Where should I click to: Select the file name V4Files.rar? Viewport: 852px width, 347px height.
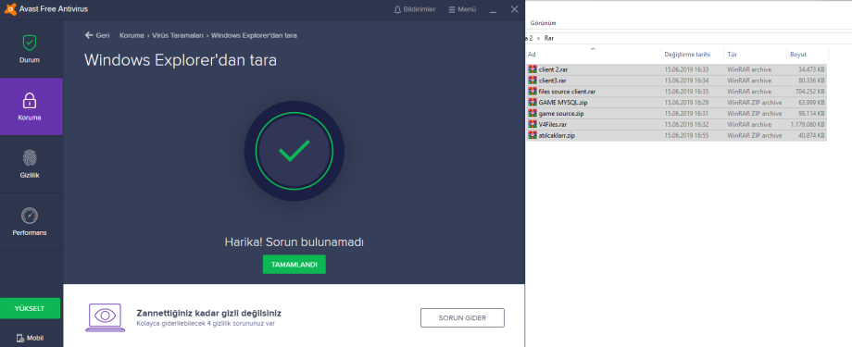pos(553,124)
